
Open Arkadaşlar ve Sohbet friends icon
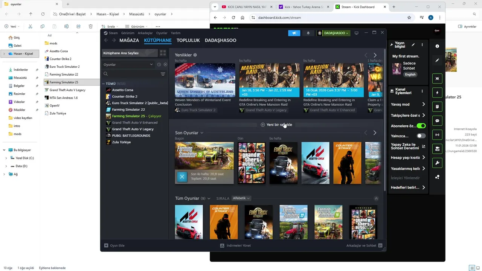pos(380,245)
